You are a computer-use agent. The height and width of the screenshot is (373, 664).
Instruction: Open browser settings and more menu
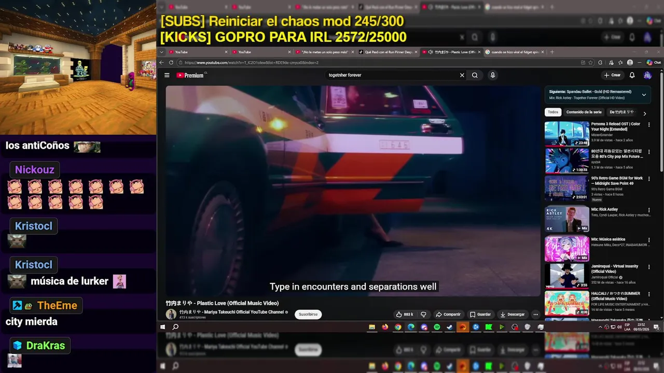640,63
